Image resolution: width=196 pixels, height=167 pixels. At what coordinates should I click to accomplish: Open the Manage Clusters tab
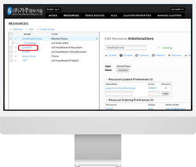point(170,16)
